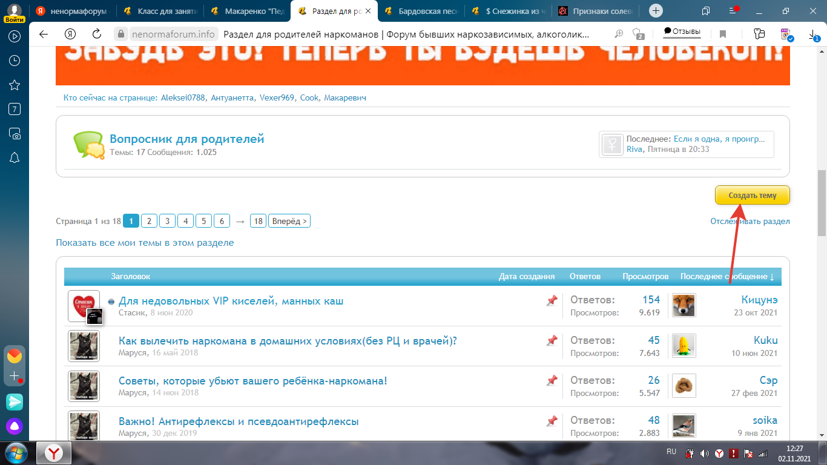
Task: Bookmark this page via bookmark icon
Action: tap(723, 35)
